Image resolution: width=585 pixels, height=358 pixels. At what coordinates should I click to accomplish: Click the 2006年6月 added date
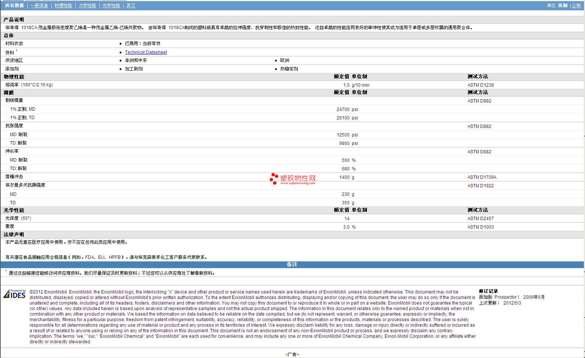click(x=534, y=297)
